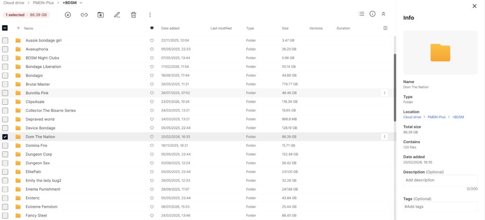This screenshot has width=485, height=220.
Task: Toggle the select-all checkbox in the header
Action: coord(5,28)
